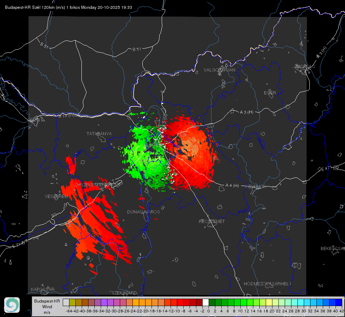Select the blue 'Heves' county label
This screenshot has width=345, height=317.
pos(260,143)
